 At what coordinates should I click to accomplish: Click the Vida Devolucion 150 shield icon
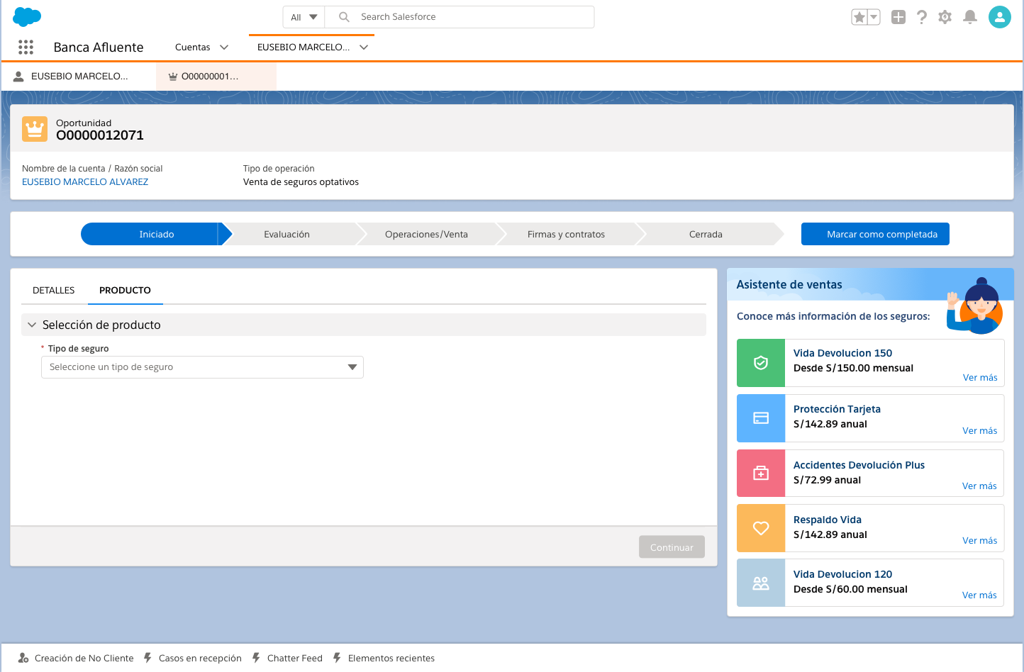(761, 363)
